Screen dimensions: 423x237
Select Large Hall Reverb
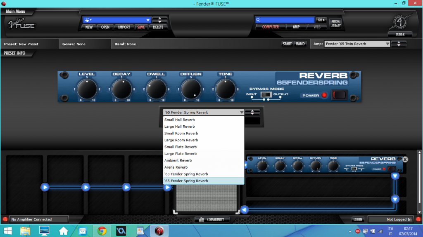[x=204, y=127]
